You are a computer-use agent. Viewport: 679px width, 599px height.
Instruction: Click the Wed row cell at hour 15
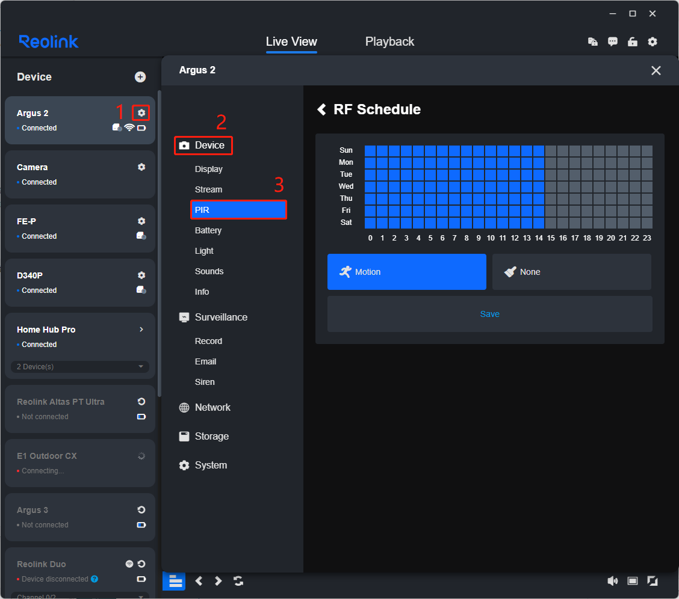click(x=551, y=186)
